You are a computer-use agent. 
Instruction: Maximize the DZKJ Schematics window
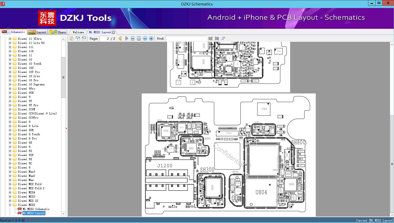[x=379, y=3]
